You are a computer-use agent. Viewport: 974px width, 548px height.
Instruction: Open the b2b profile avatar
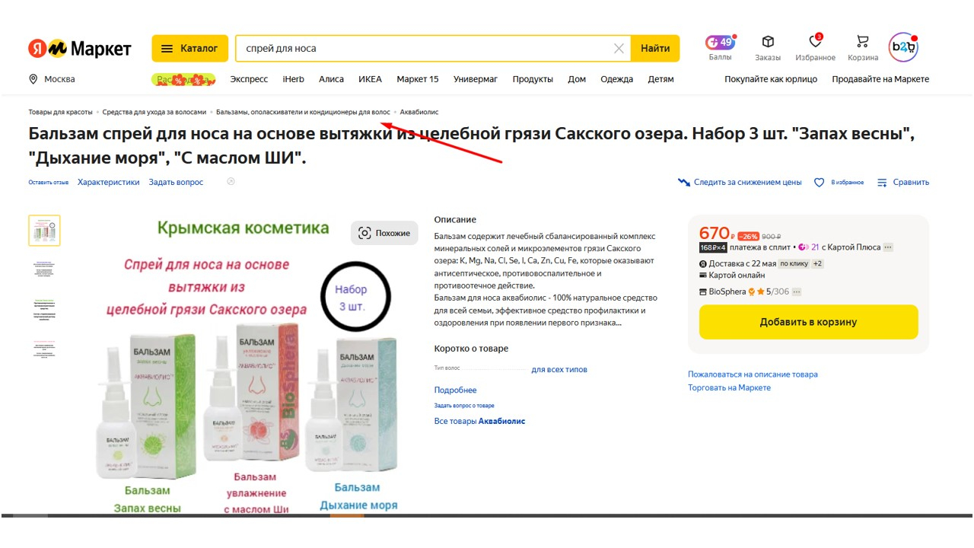click(903, 47)
